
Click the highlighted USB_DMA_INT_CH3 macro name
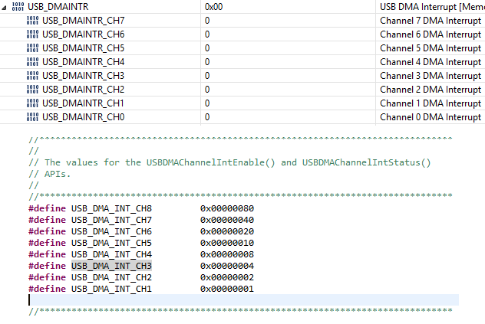112,266
